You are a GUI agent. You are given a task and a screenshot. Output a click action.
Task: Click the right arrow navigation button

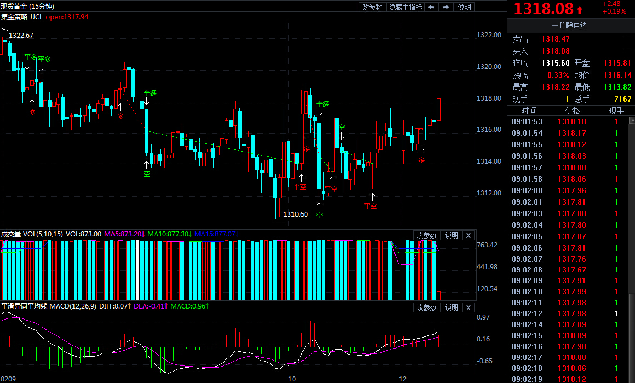click(x=445, y=7)
